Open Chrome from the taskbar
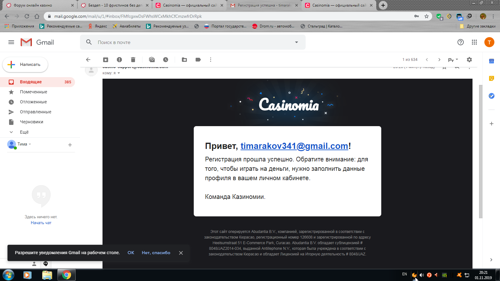The height and width of the screenshot is (281, 500). coord(66,275)
